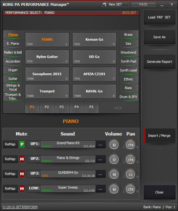The image size is (178, 211).
Task: Choose the Ethnic bank
Action: pyautogui.click(x=129, y=79)
